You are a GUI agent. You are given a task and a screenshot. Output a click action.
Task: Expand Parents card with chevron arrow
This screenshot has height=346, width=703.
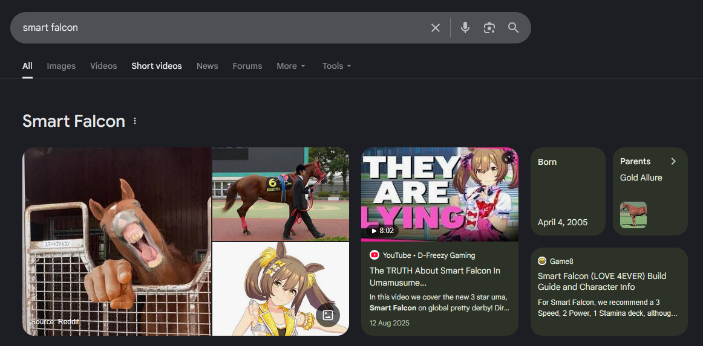[673, 161]
